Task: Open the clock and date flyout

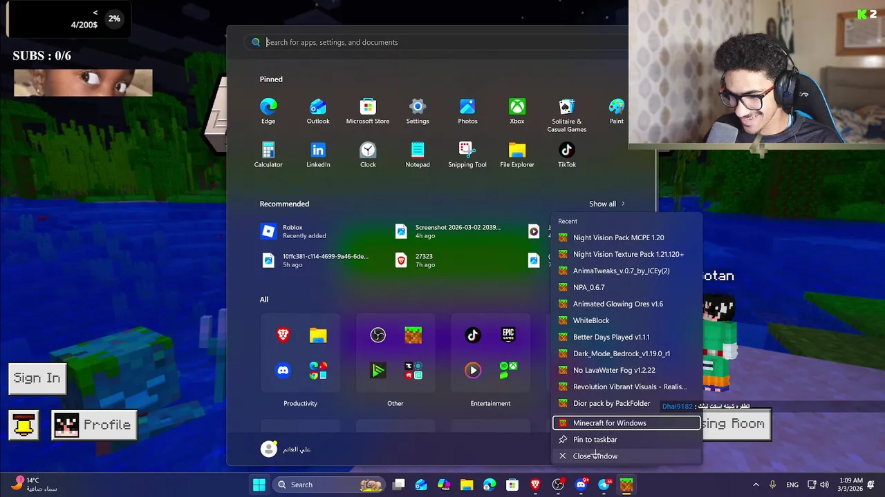Action: coord(850,485)
